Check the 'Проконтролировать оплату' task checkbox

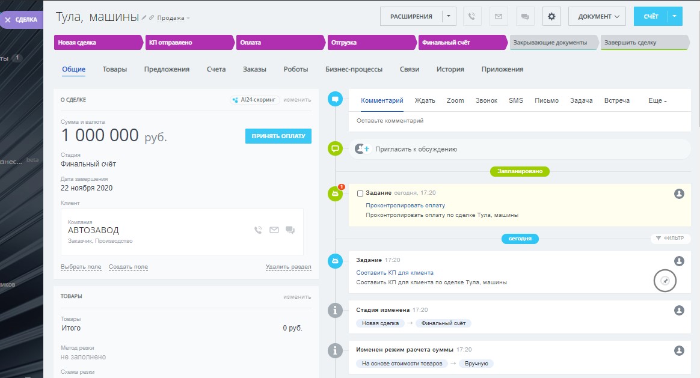(x=360, y=194)
